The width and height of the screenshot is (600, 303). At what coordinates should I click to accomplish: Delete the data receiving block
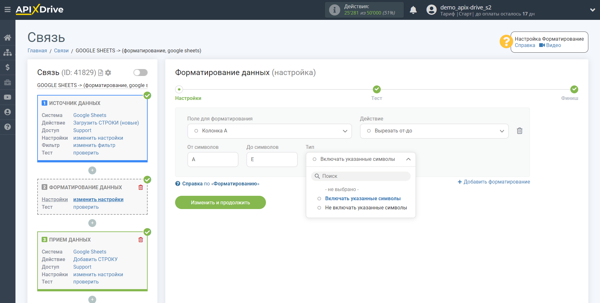[x=141, y=240]
